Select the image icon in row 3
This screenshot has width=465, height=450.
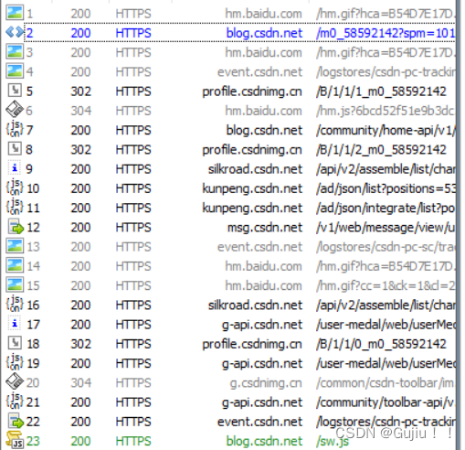(x=15, y=52)
